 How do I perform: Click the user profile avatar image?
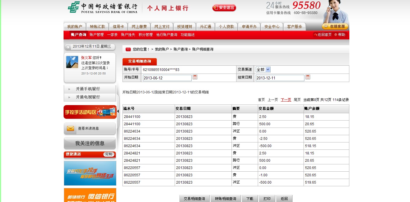[x=72, y=62]
